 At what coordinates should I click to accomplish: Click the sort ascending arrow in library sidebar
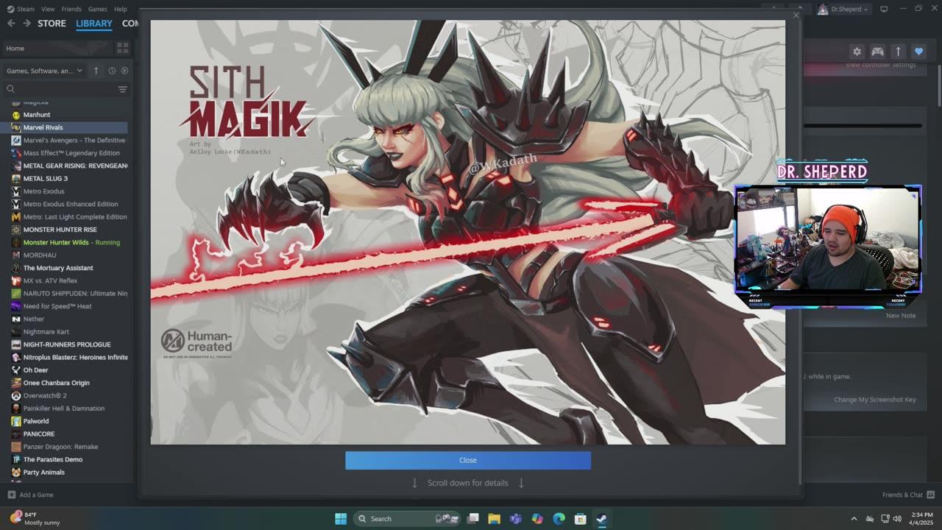coord(96,71)
